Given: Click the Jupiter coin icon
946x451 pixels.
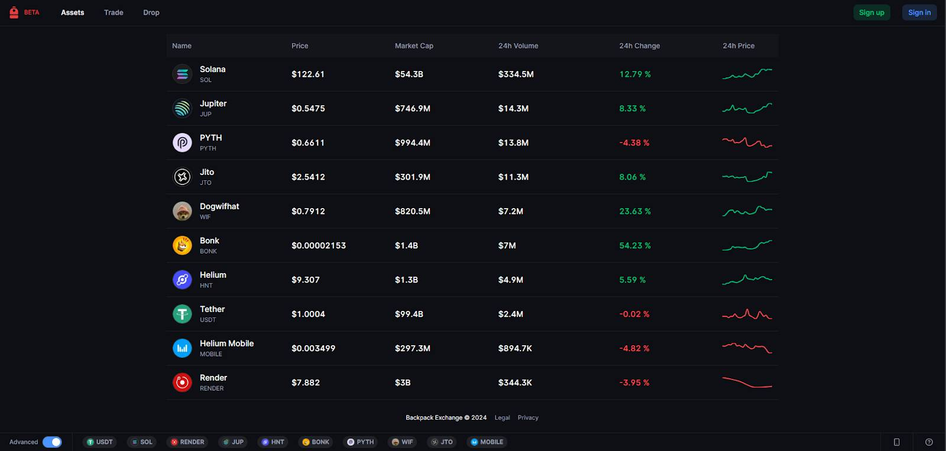Looking at the screenshot, I should [182, 108].
